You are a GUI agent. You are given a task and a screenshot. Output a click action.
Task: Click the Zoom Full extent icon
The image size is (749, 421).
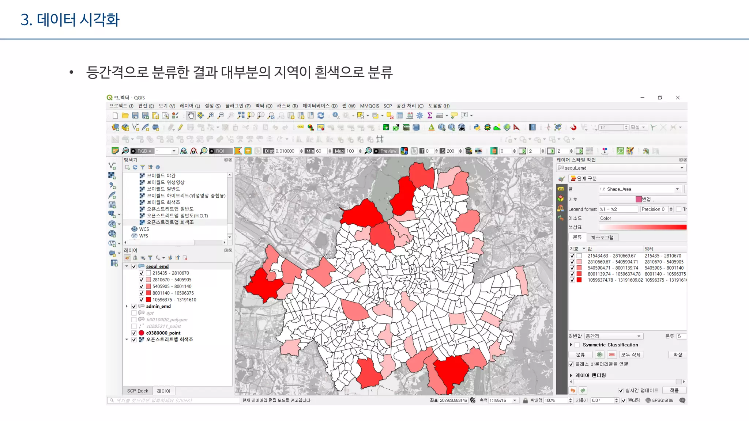point(241,115)
